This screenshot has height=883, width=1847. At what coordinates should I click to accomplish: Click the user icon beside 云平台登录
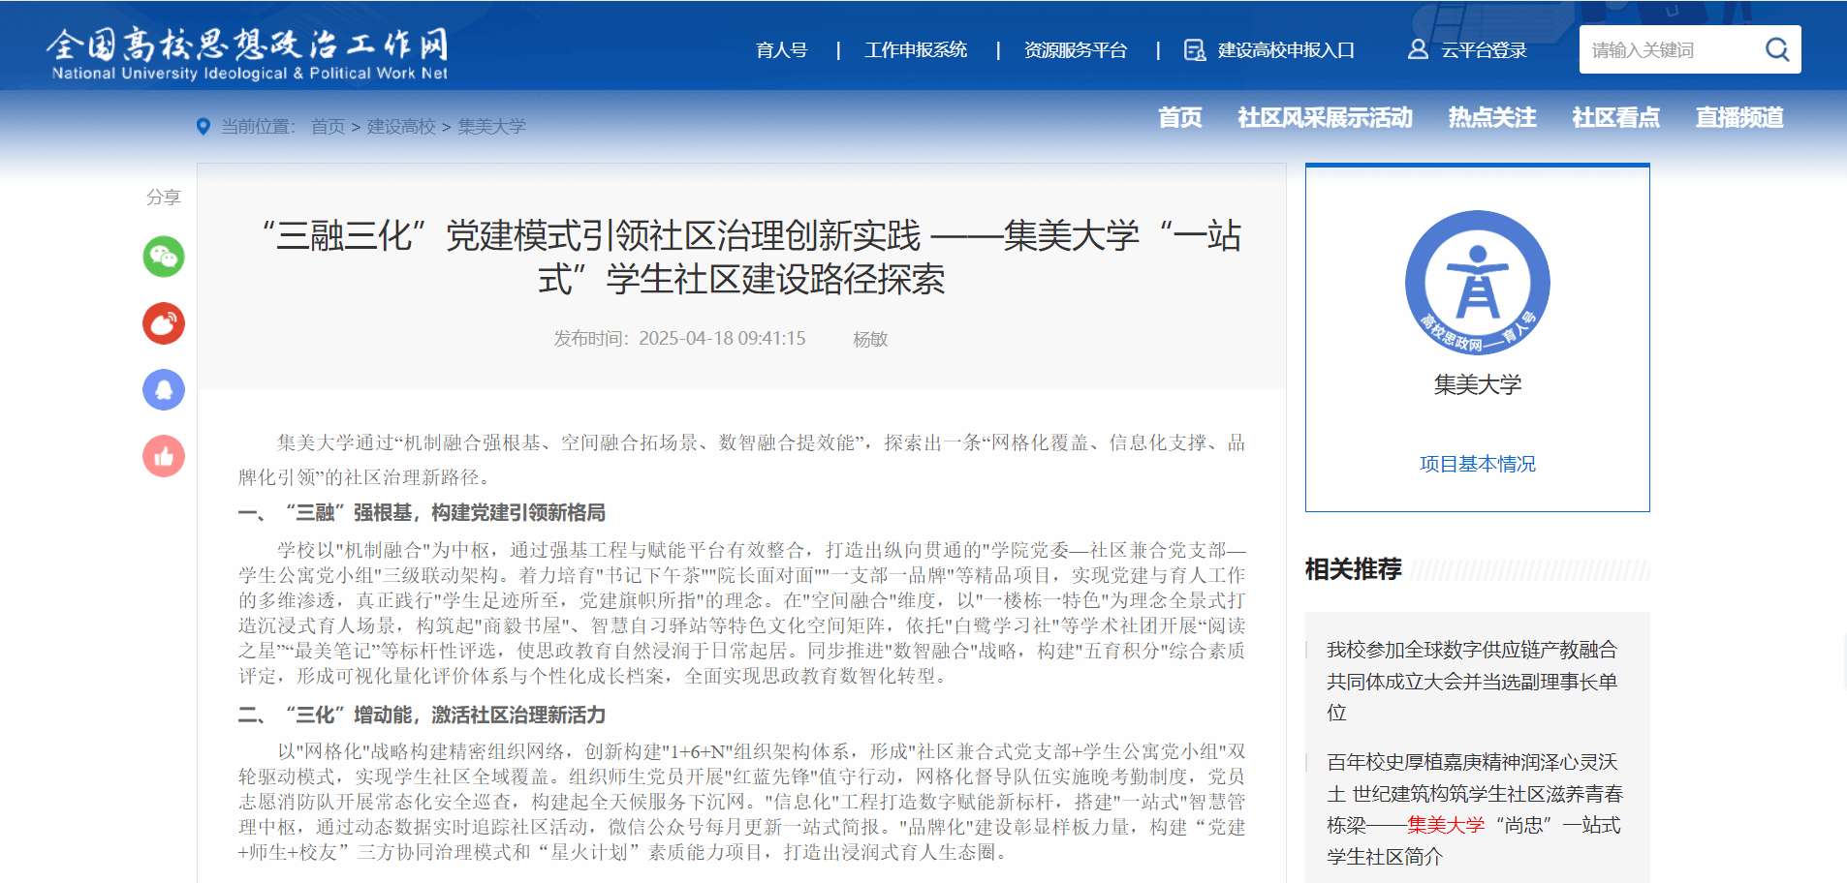click(1418, 49)
